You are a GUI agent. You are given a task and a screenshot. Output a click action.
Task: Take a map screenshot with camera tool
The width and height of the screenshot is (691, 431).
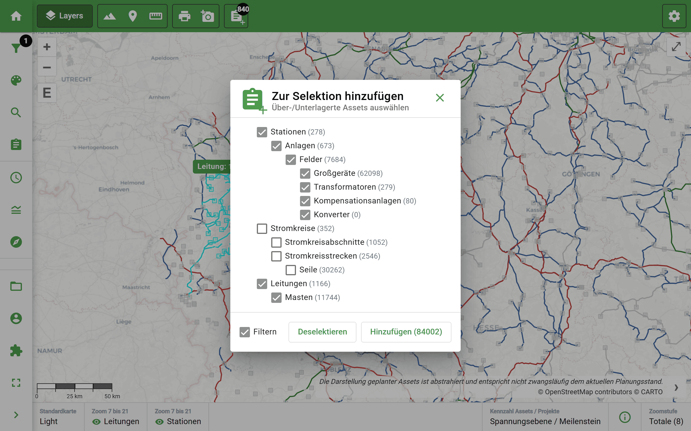[207, 16]
